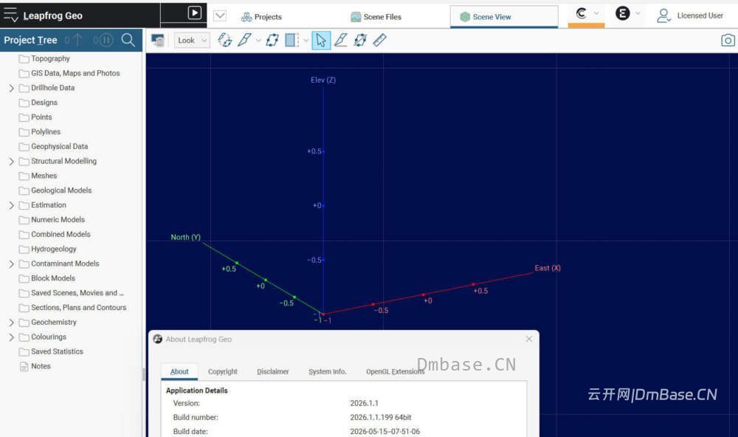Select the Saved Statistics folder

57,351
